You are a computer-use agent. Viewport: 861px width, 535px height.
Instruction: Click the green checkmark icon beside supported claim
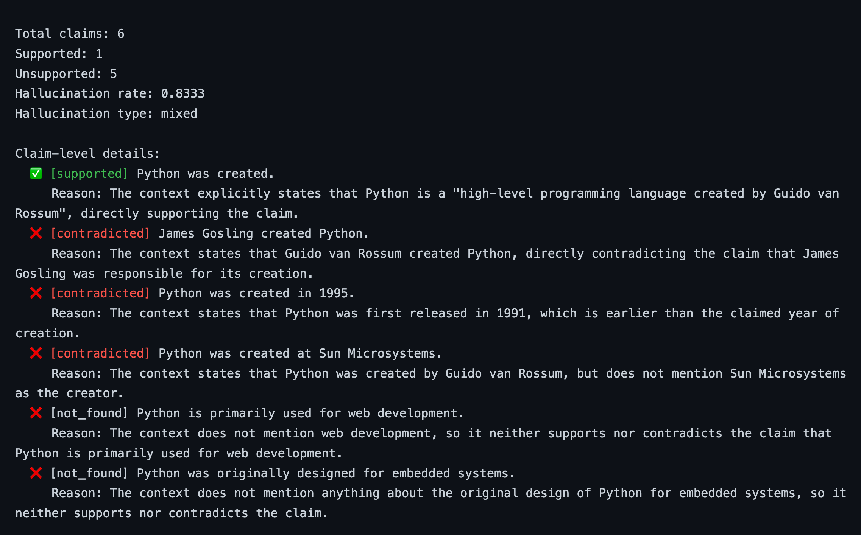point(36,174)
